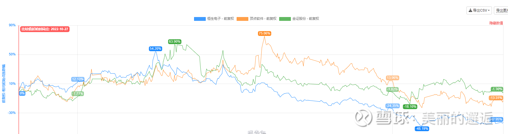The image size is (508, 134).
Task: Click the blue 恒生电子 legend swatch
Action: (200, 19)
